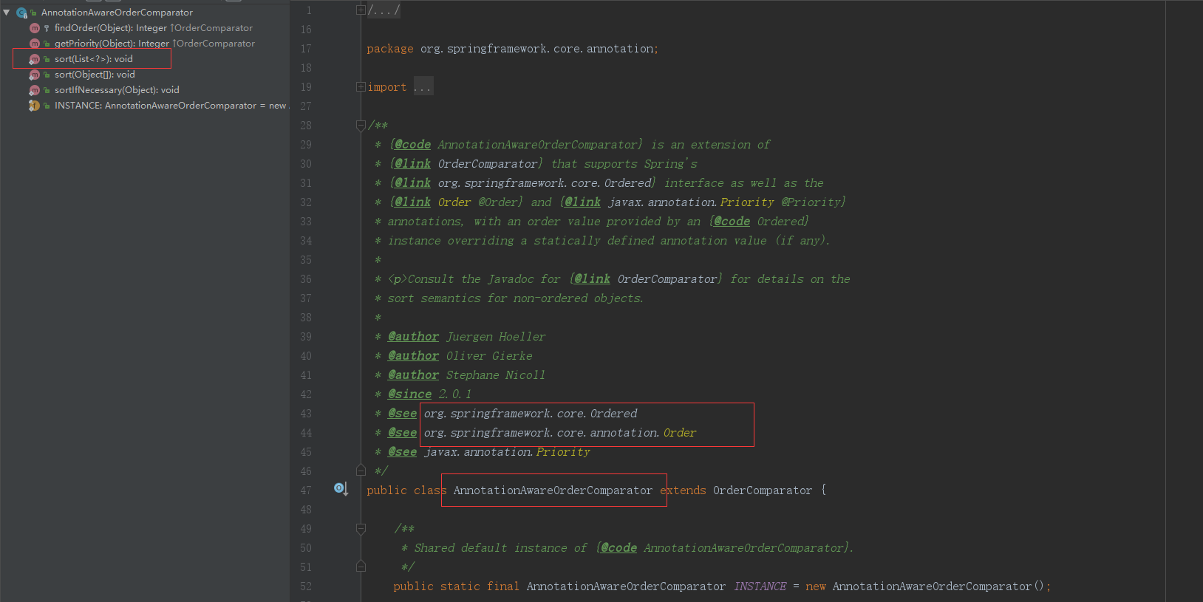Click the '@author' tag for Oliver Gierke

click(413, 356)
